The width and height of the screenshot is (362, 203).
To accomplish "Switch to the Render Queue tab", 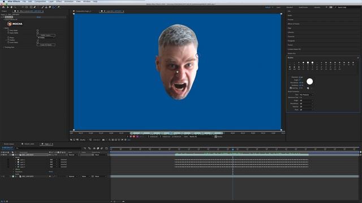I will (9, 144).
